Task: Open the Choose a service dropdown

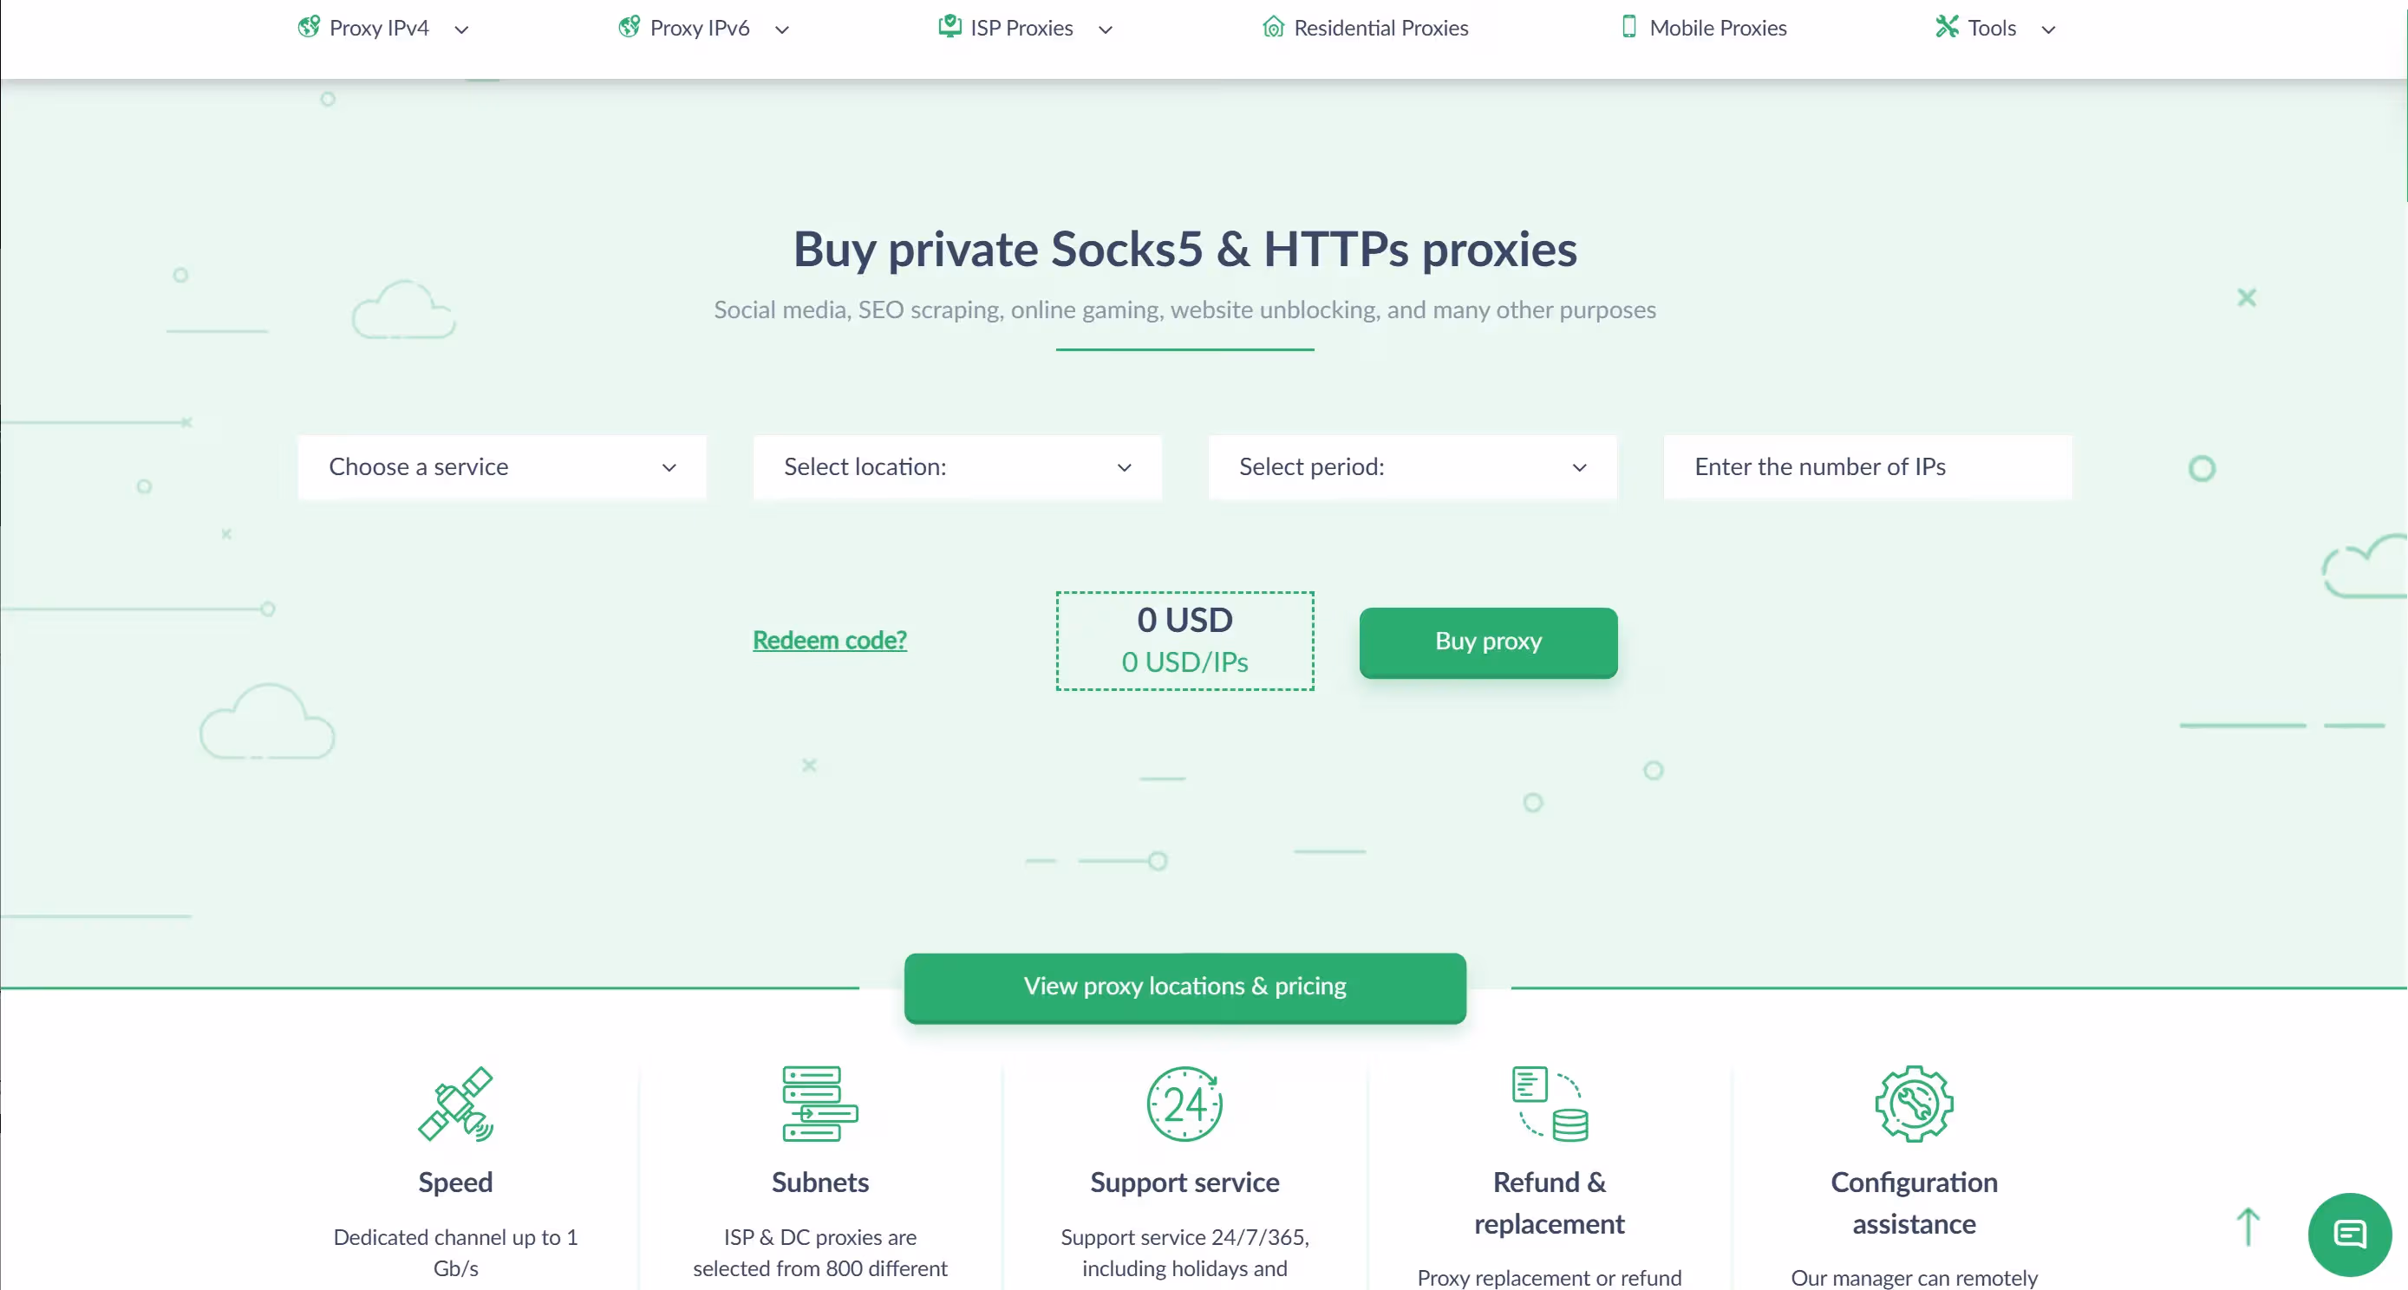Action: 502,466
